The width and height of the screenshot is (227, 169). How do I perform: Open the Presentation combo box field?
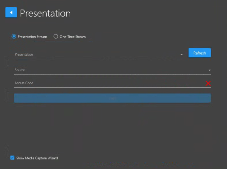(x=97, y=55)
